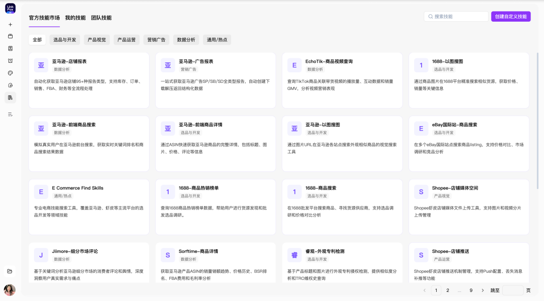Screen dimensions: 544x301
Task: Click the 1688-以图搜图 card icon
Action: tap(421, 65)
